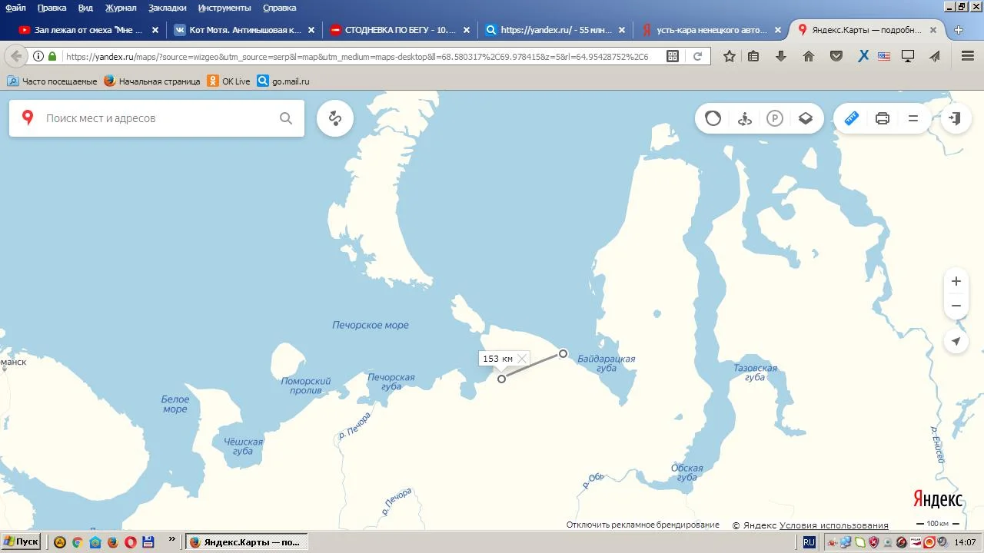
Task: Click the Пуск start button
Action: click(x=21, y=541)
